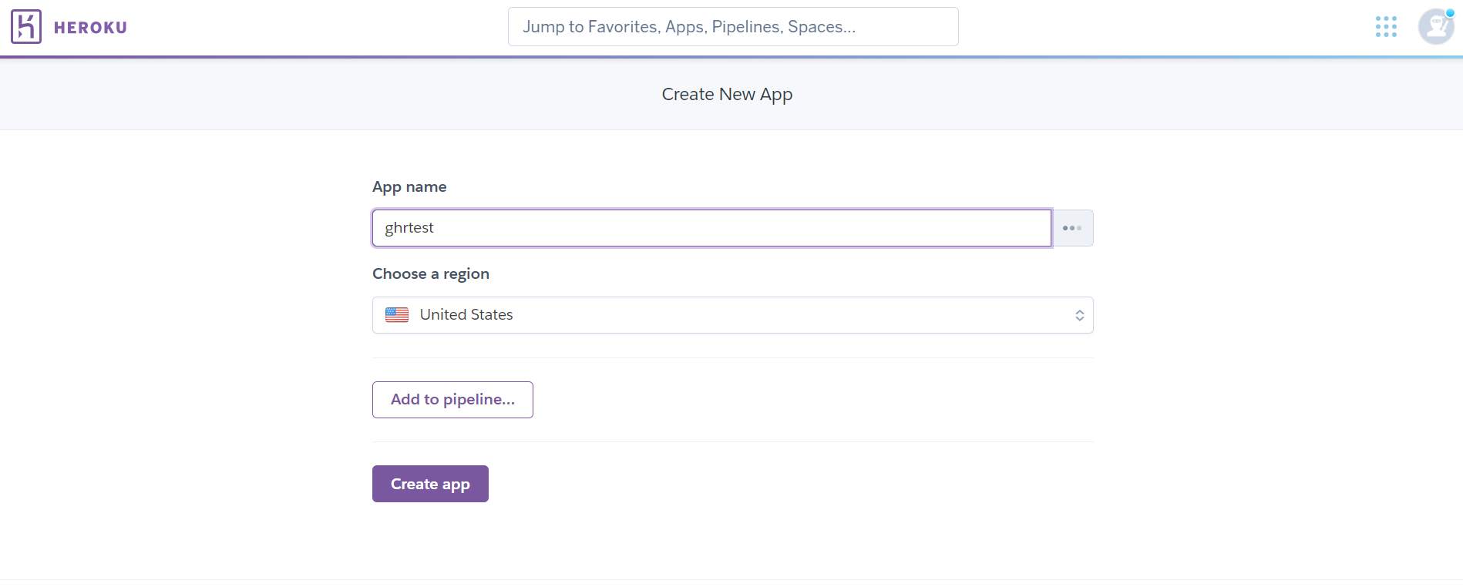Screen dimensions: 1463x587
Task: Click the ghrtest text in name field
Action: pos(409,228)
